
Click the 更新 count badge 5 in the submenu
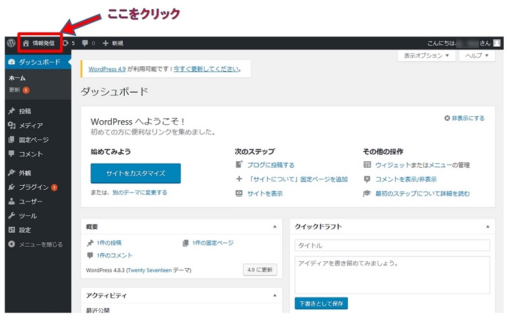point(26,90)
